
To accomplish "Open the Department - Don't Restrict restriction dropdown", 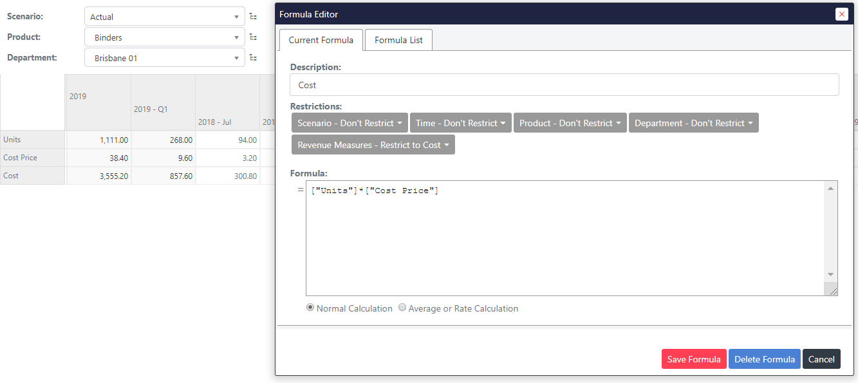I will pyautogui.click(x=693, y=122).
